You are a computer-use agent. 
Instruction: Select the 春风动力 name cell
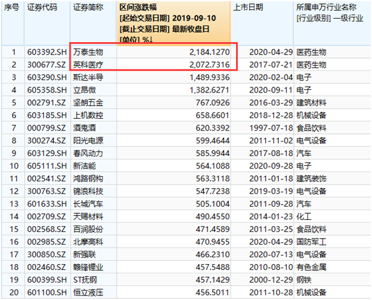click(x=88, y=153)
